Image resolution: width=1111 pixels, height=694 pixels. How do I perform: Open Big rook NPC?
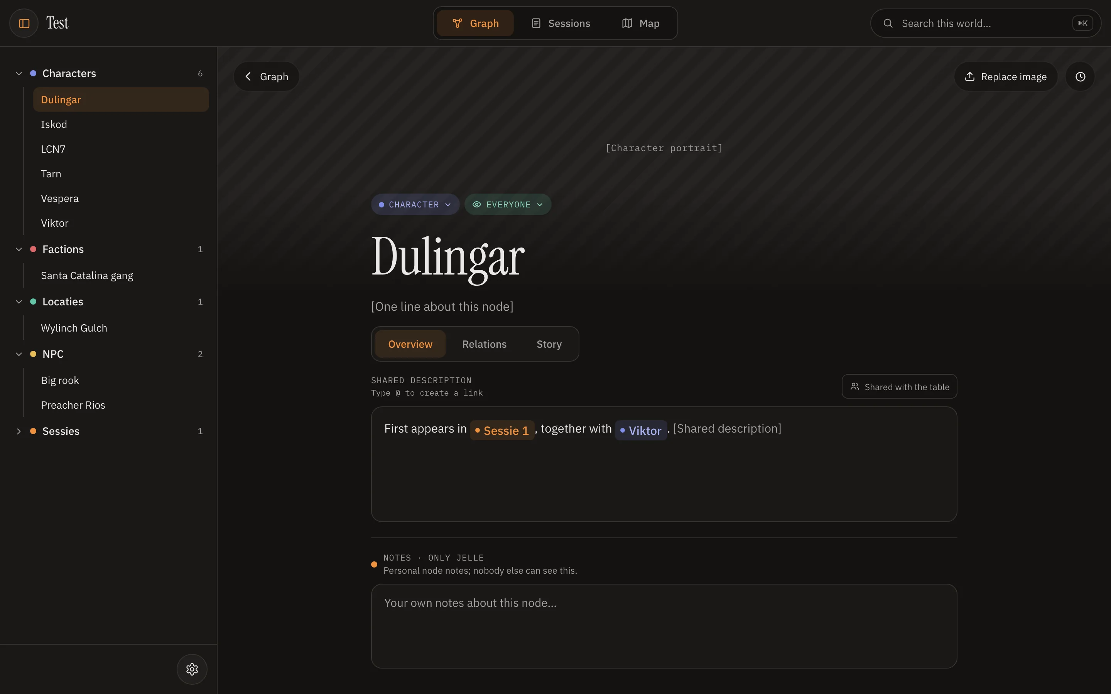(x=121, y=380)
